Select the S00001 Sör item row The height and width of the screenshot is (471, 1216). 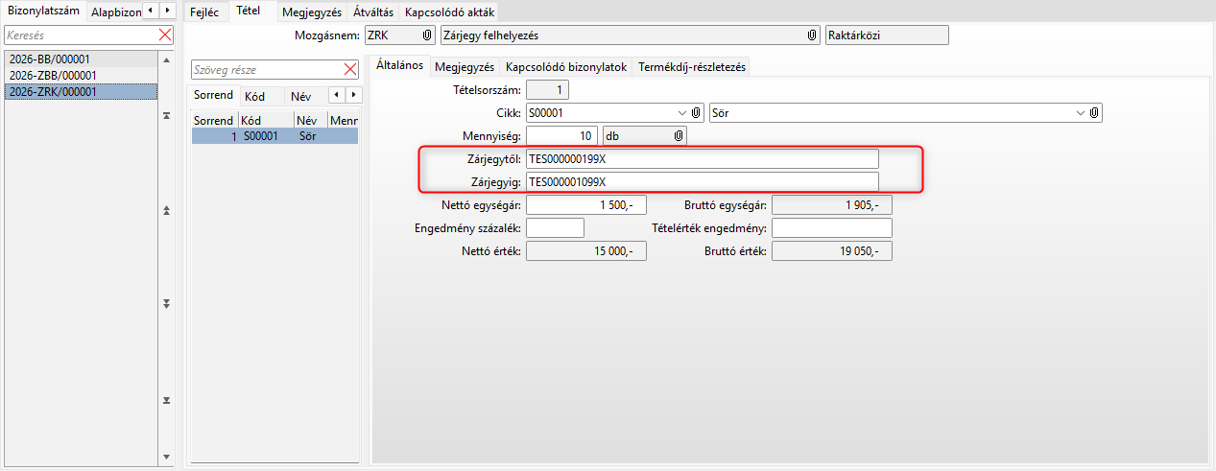click(x=274, y=136)
